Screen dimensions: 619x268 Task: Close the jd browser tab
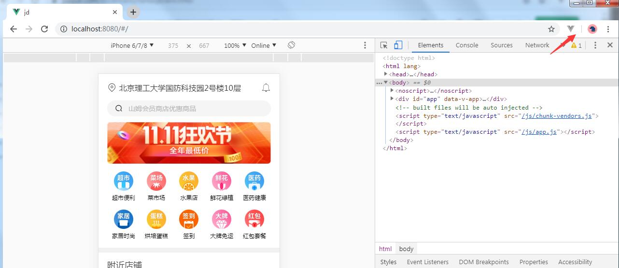(115, 13)
